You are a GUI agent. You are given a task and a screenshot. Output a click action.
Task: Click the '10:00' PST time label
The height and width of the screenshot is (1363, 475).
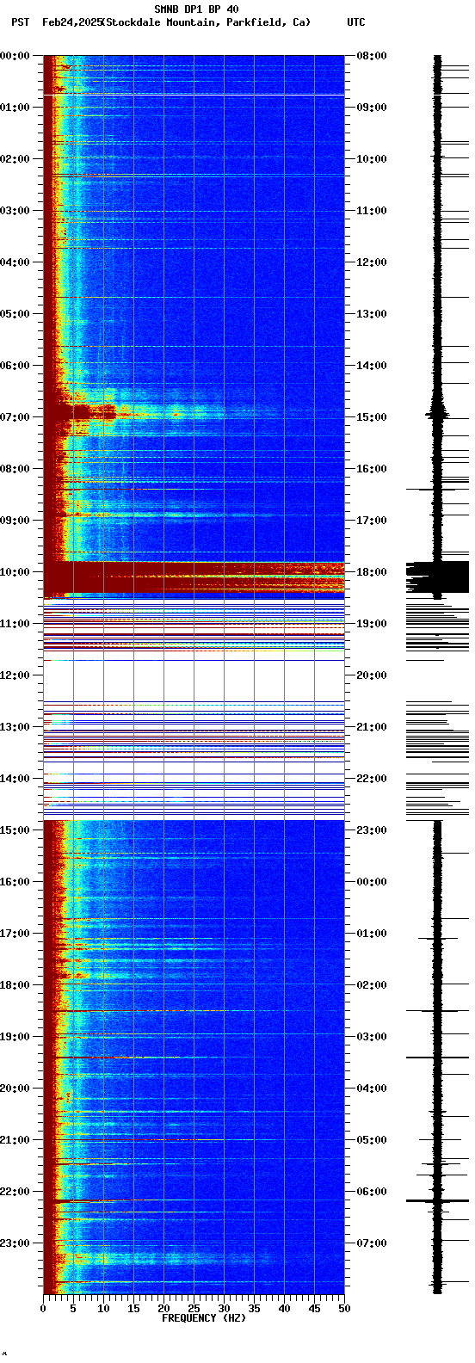(x=15, y=572)
